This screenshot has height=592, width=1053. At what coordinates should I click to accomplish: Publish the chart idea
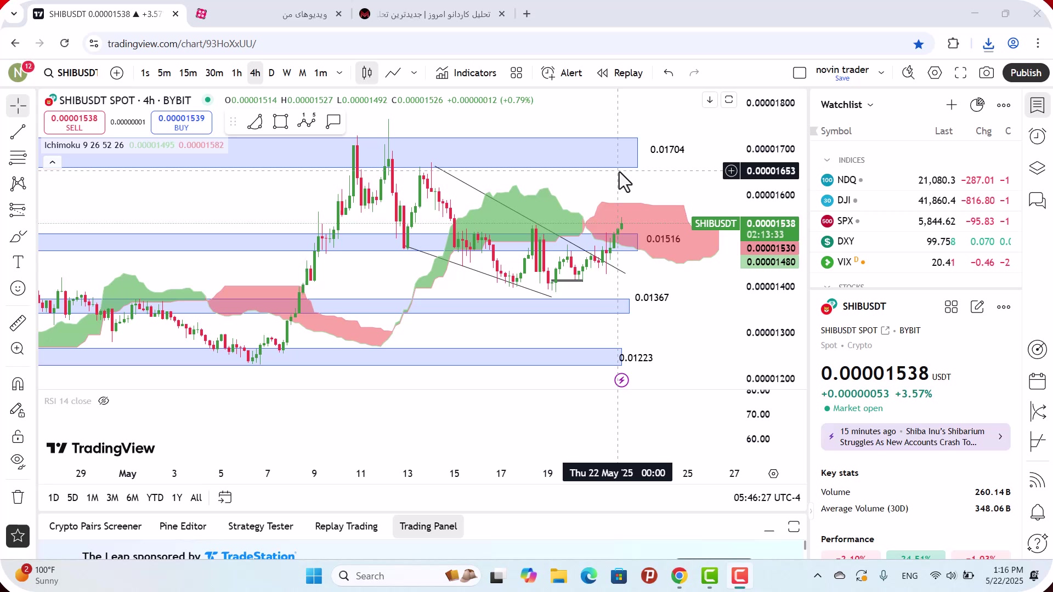pyautogui.click(x=1026, y=73)
